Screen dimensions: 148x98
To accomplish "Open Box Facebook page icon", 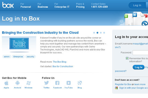I will (57, 83).
